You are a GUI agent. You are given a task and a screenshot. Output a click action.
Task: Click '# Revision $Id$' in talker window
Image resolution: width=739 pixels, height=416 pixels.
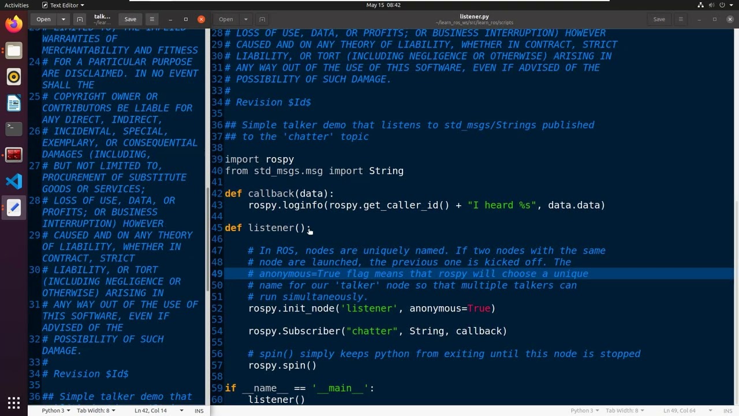point(85,374)
